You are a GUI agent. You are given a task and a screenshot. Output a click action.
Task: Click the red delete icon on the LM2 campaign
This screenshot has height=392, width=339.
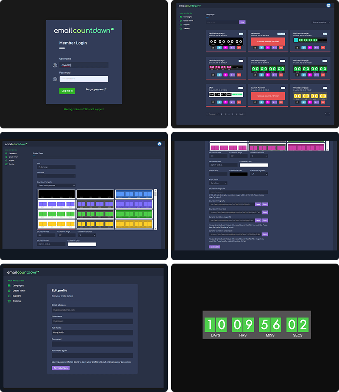pos(239,102)
